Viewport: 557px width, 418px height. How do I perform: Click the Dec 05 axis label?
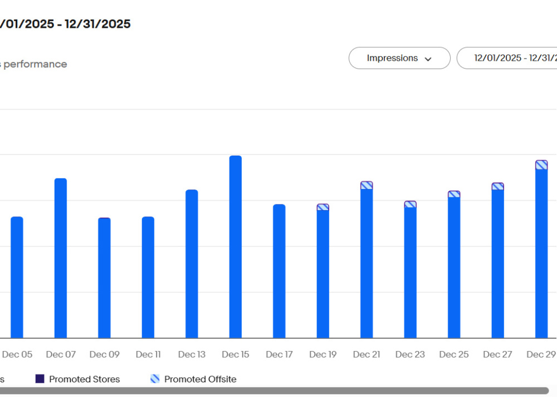(17, 354)
